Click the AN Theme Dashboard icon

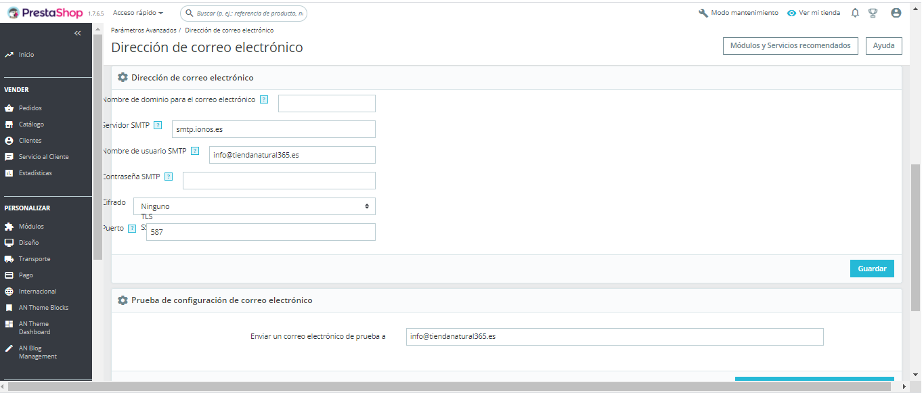point(9,324)
